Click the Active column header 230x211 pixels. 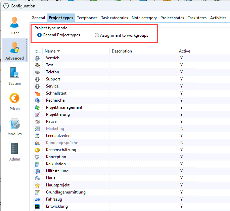point(186,51)
